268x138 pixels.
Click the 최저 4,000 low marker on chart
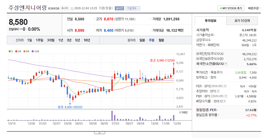pos(70,107)
